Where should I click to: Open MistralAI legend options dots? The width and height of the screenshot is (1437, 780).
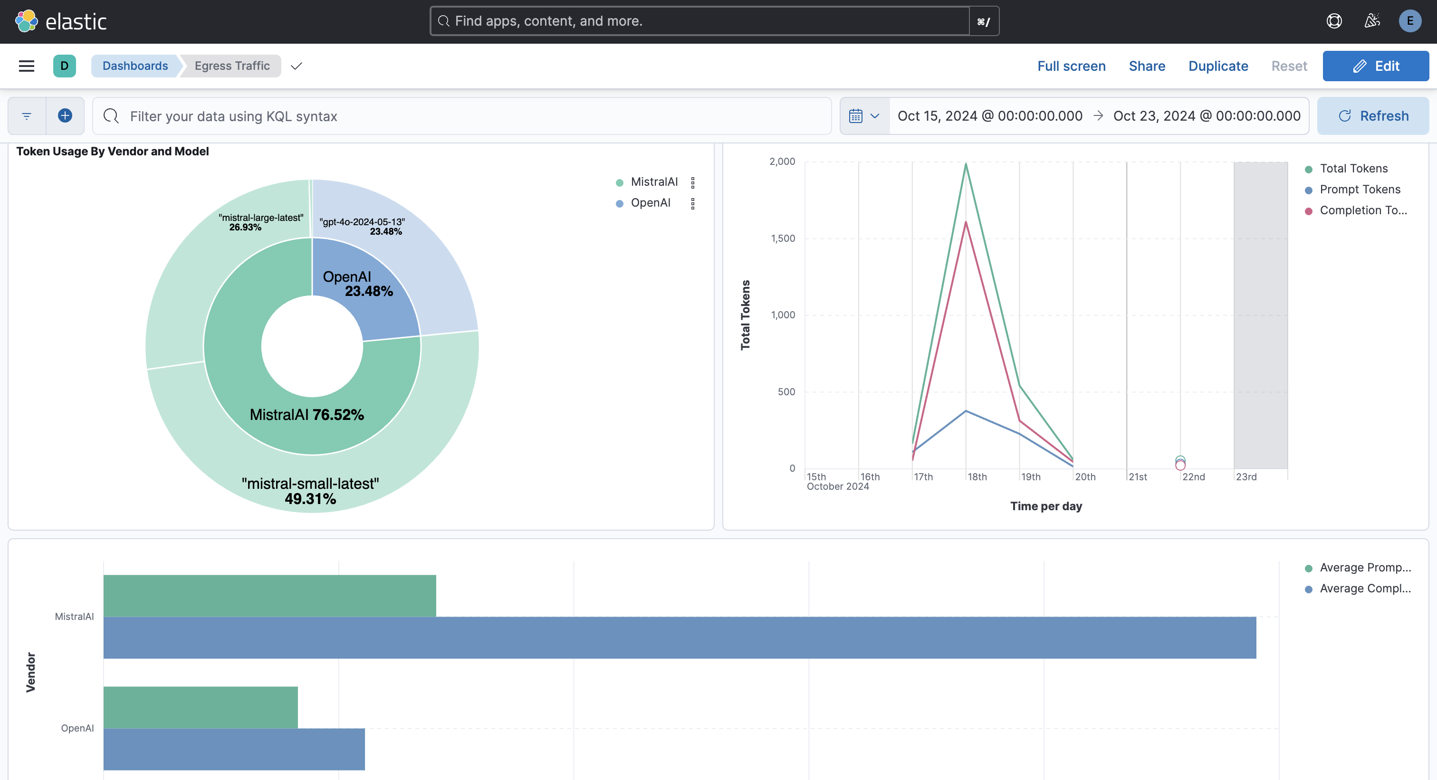693,182
